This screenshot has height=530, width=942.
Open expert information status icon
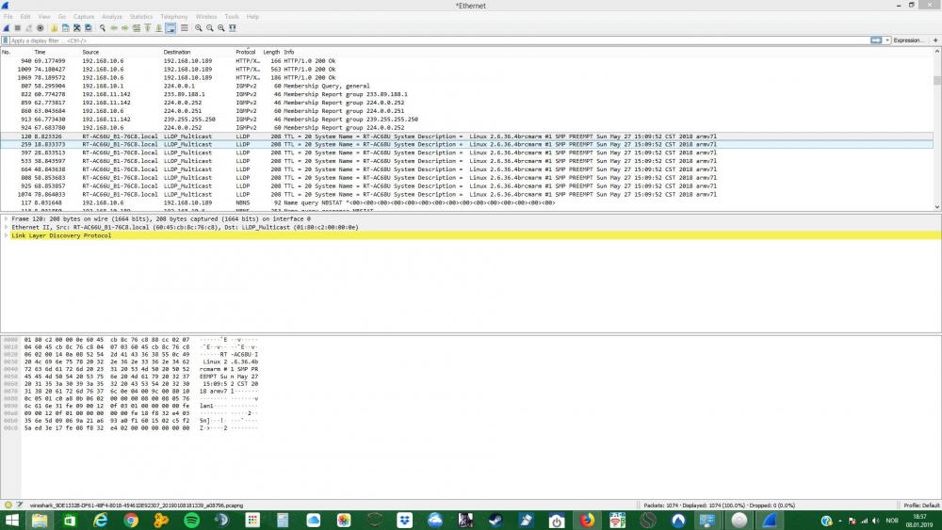[8, 506]
